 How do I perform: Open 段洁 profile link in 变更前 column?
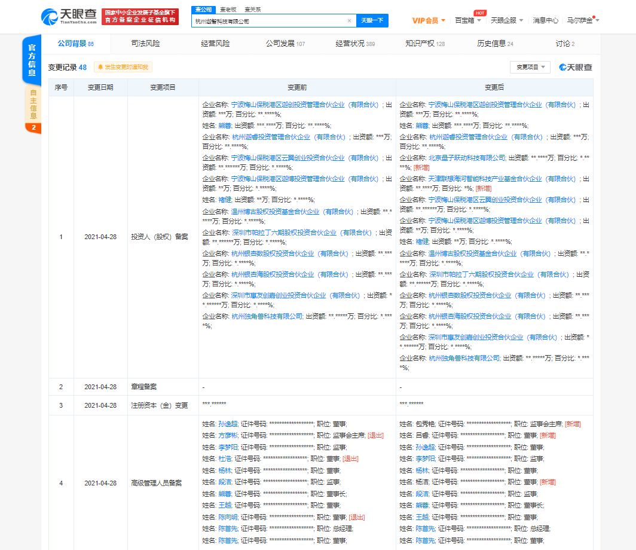[x=225, y=482]
